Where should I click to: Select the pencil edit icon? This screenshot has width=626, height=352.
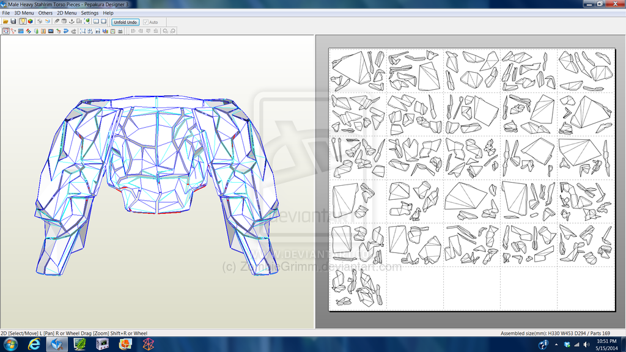[57, 21]
